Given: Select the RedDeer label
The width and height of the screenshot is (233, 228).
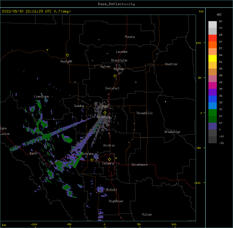Looking at the screenshot, I should [119, 69].
